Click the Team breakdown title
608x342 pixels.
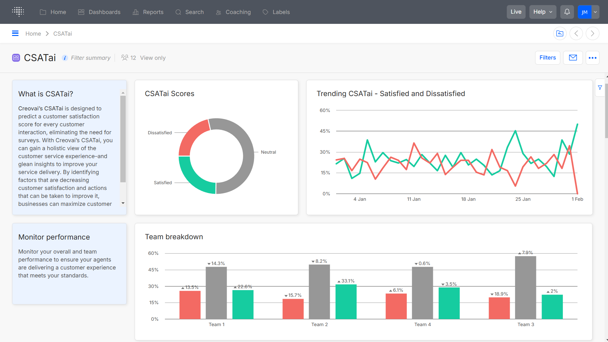(174, 237)
